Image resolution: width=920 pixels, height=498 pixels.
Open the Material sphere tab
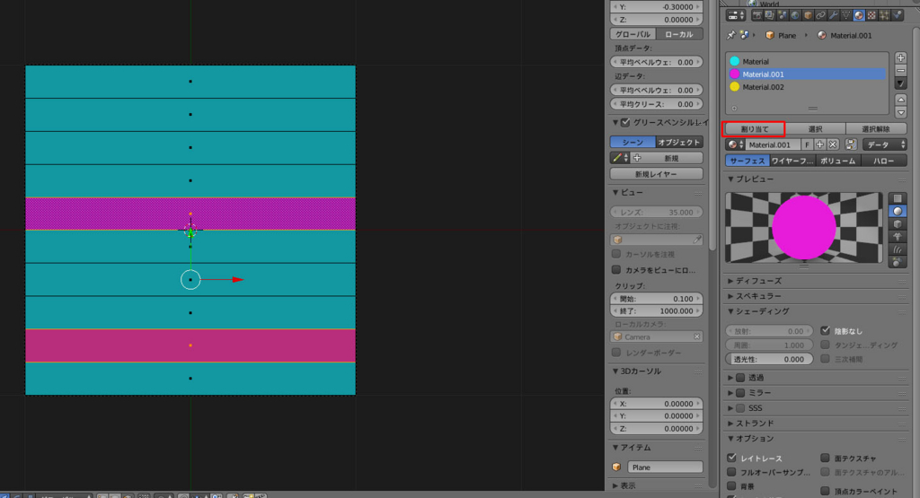coord(859,15)
